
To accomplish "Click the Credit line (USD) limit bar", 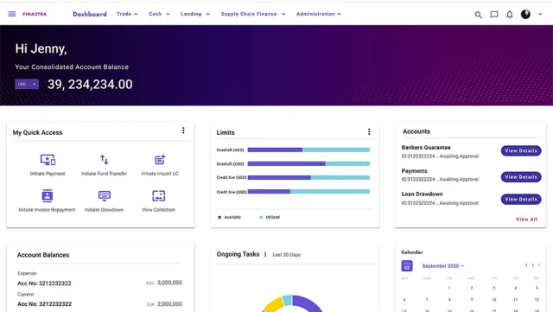I will 308,191.
